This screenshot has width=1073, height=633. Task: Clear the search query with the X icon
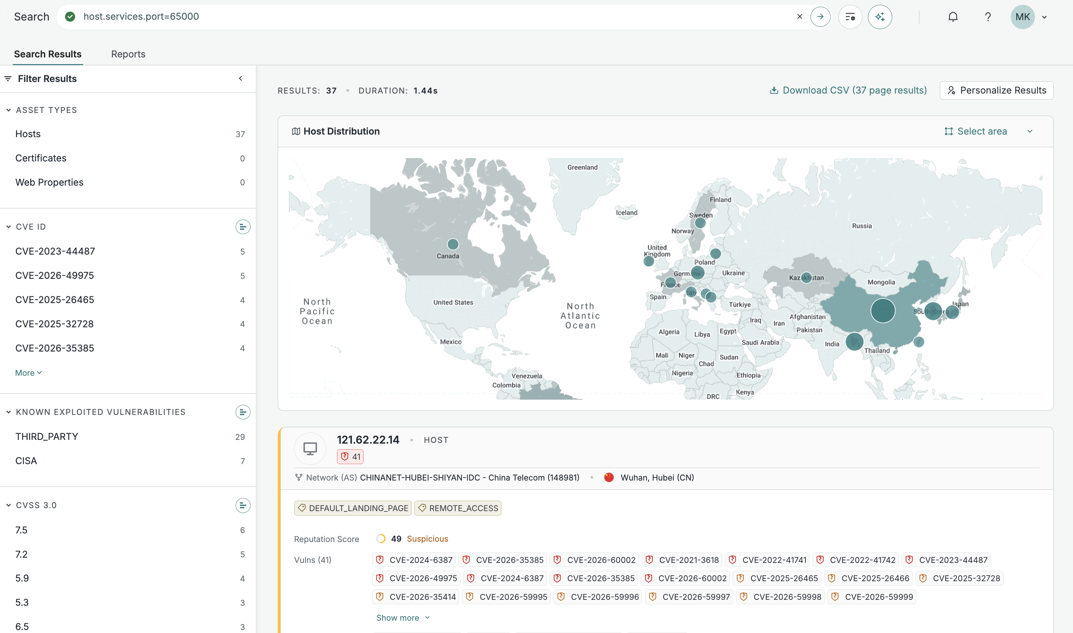pos(800,17)
